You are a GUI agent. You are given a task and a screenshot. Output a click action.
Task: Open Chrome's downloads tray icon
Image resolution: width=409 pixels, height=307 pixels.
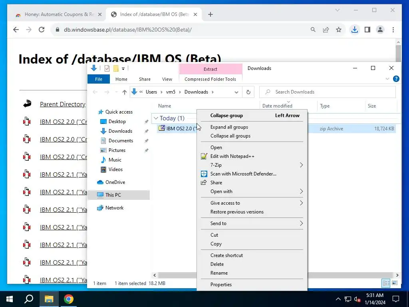(x=355, y=30)
